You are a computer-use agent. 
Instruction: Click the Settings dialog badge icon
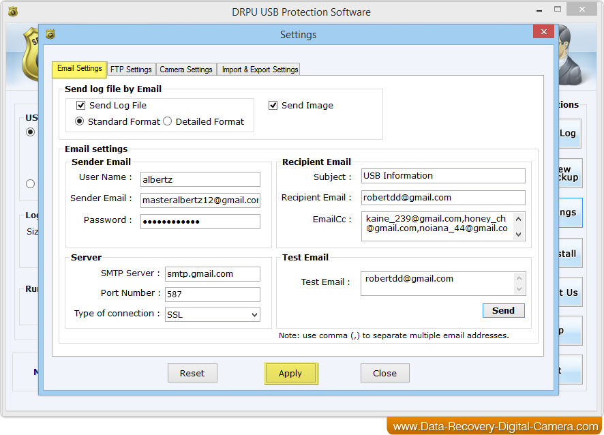(50, 34)
